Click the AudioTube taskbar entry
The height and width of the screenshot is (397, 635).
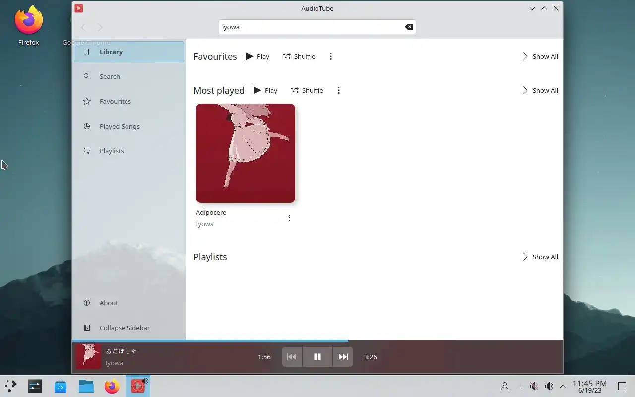coord(138,386)
